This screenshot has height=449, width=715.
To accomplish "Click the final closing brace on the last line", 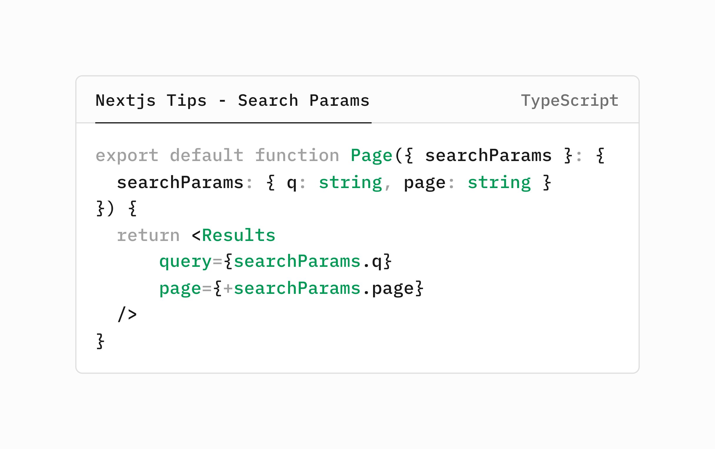I will pyautogui.click(x=100, y=341).
